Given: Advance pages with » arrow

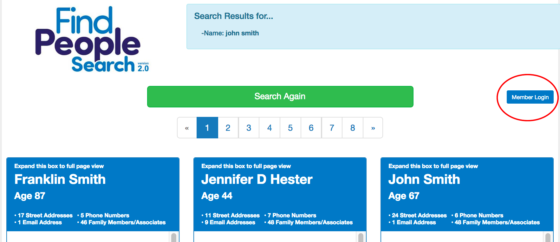Looking at the screenshot, I should [x=373, y=128].
